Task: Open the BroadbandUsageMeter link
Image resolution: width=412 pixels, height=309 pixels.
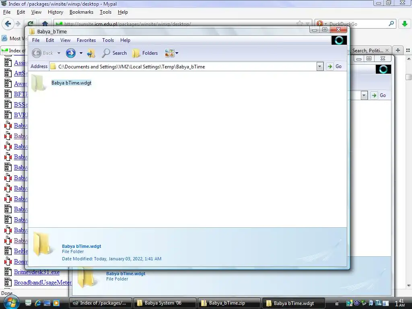Action: pos(43,282)
